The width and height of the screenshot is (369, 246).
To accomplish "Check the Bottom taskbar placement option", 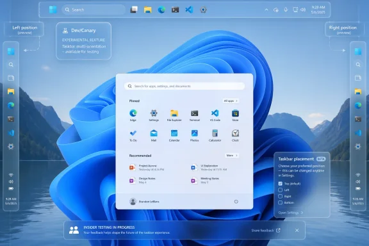I will 281,202.
